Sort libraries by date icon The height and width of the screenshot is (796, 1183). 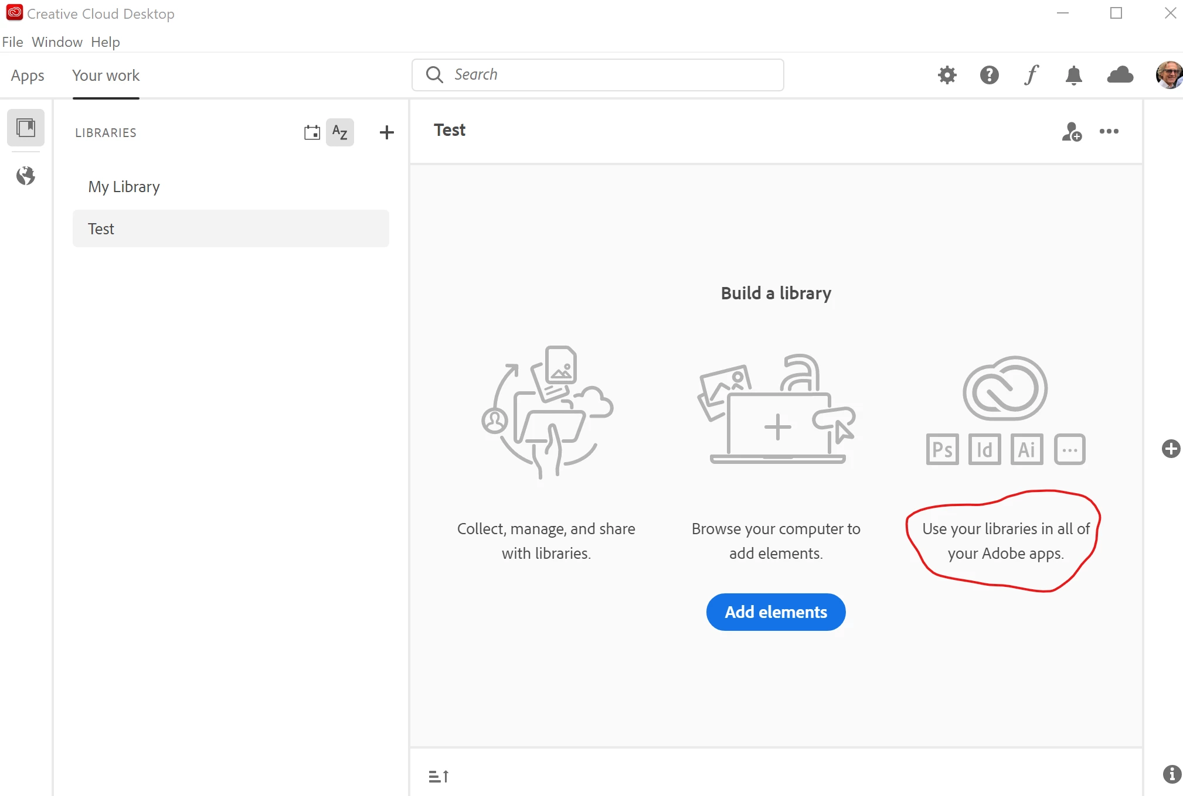[312, 132]
